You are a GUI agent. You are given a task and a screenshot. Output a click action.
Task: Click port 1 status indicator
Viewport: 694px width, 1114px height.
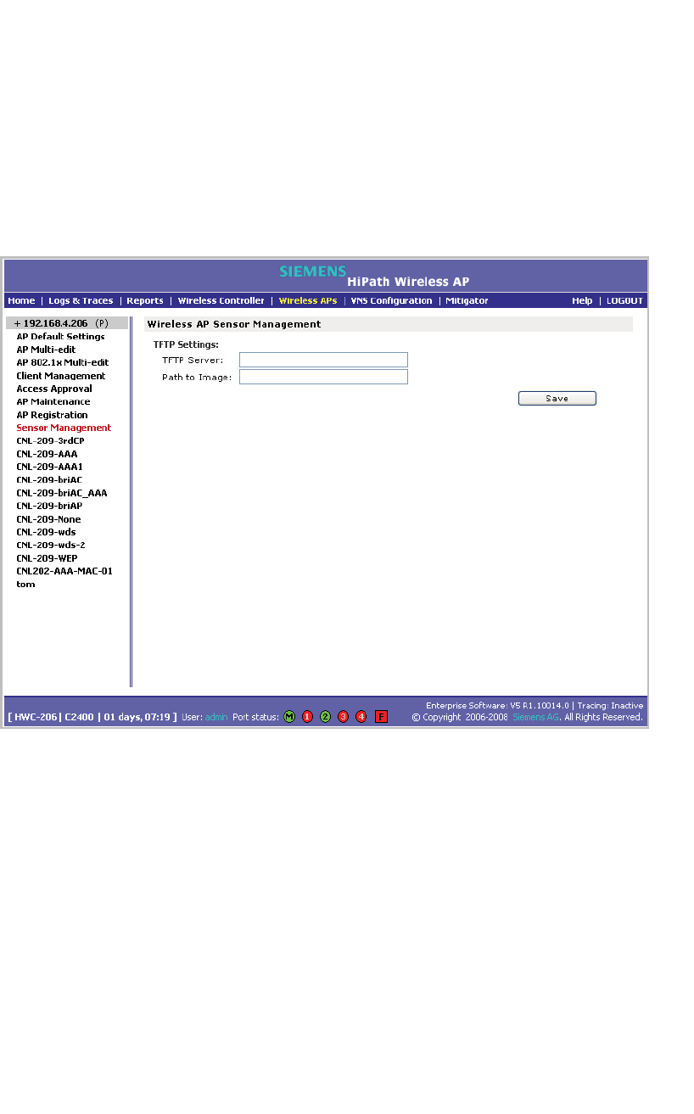tap(307, 717)
